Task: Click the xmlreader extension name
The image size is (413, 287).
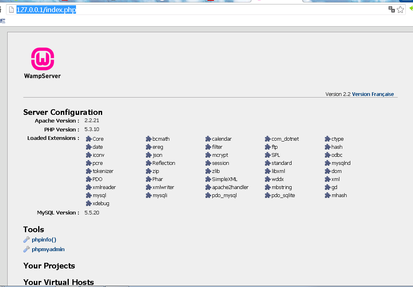Action: (x=104, y=187)
